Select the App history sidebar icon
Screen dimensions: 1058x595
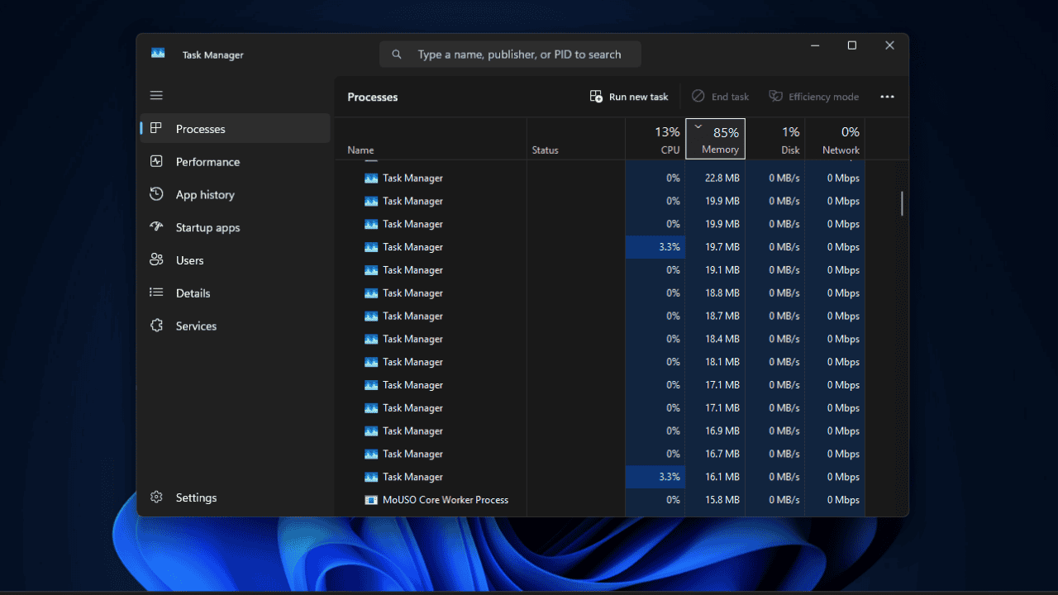click(157, 194)
